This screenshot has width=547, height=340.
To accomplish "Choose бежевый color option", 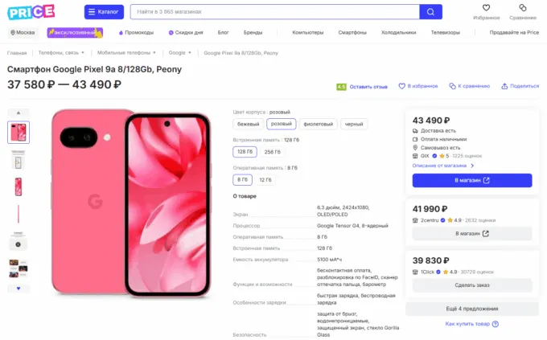I will coord(248,124).
